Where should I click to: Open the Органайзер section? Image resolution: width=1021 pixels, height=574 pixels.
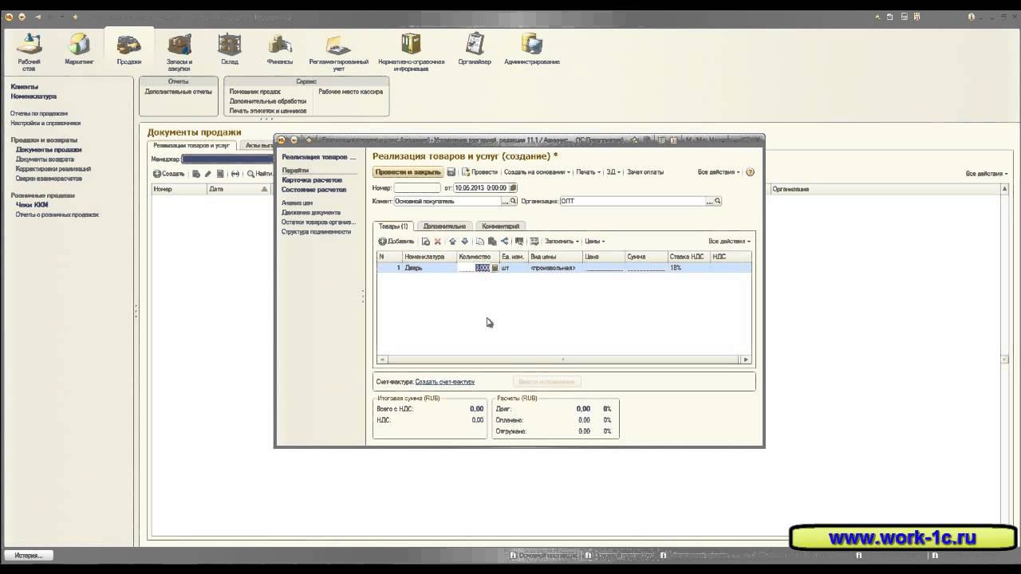475,49
